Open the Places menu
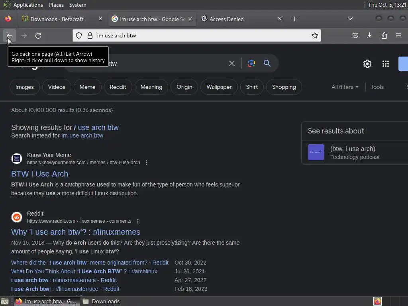This screenshot has height=306, width=408. (56, 5)
